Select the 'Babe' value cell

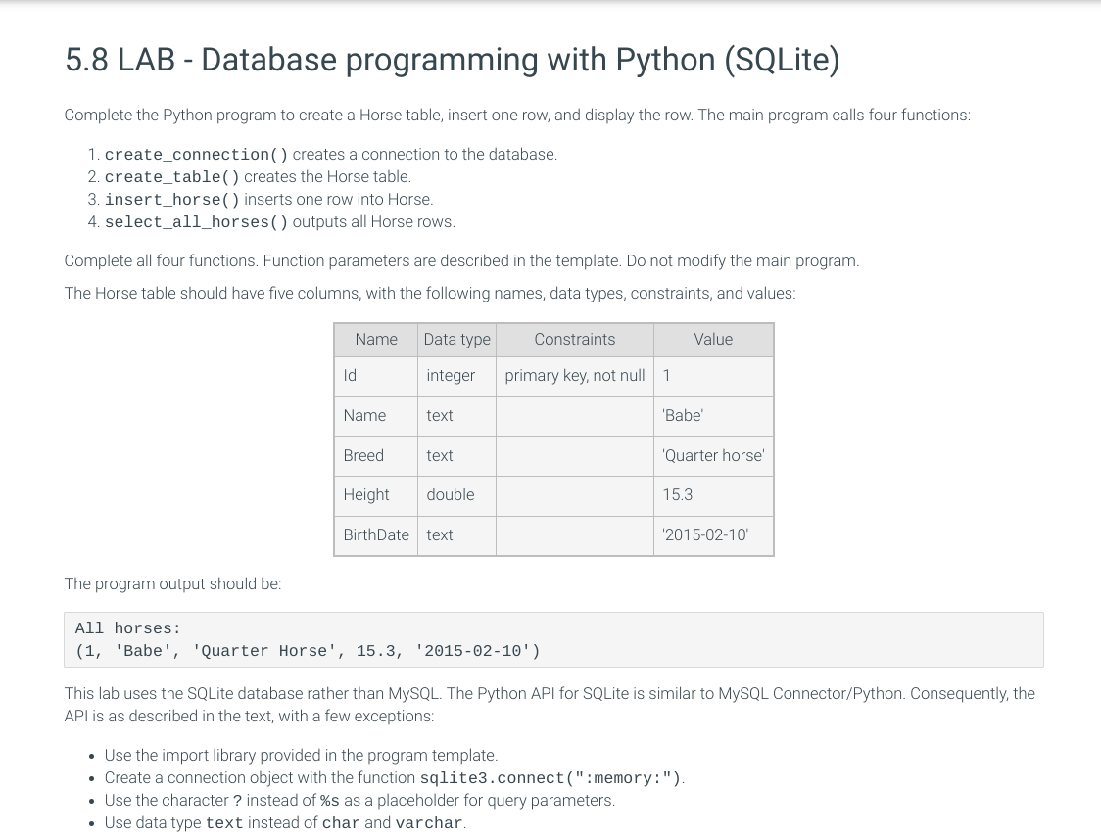pyautogui.click(x=683, y=415)
